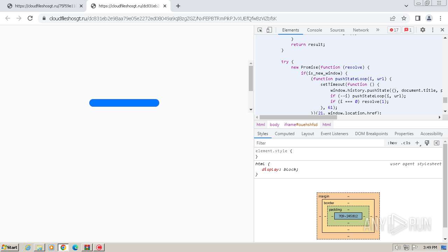Open the Properties pane tab
Screen dimensions: 448x252
404,134
